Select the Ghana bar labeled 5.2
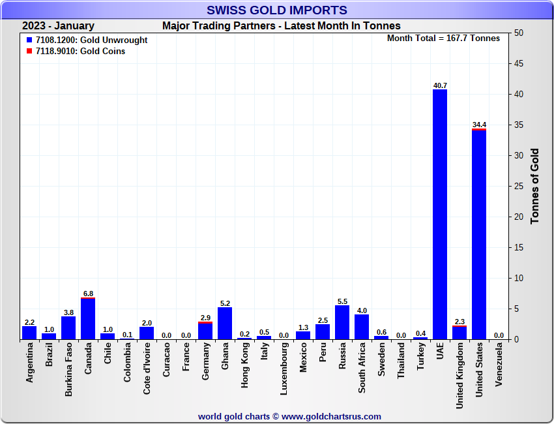The width and height of the screenshot is (554, 424). click(x=225, y=323)
